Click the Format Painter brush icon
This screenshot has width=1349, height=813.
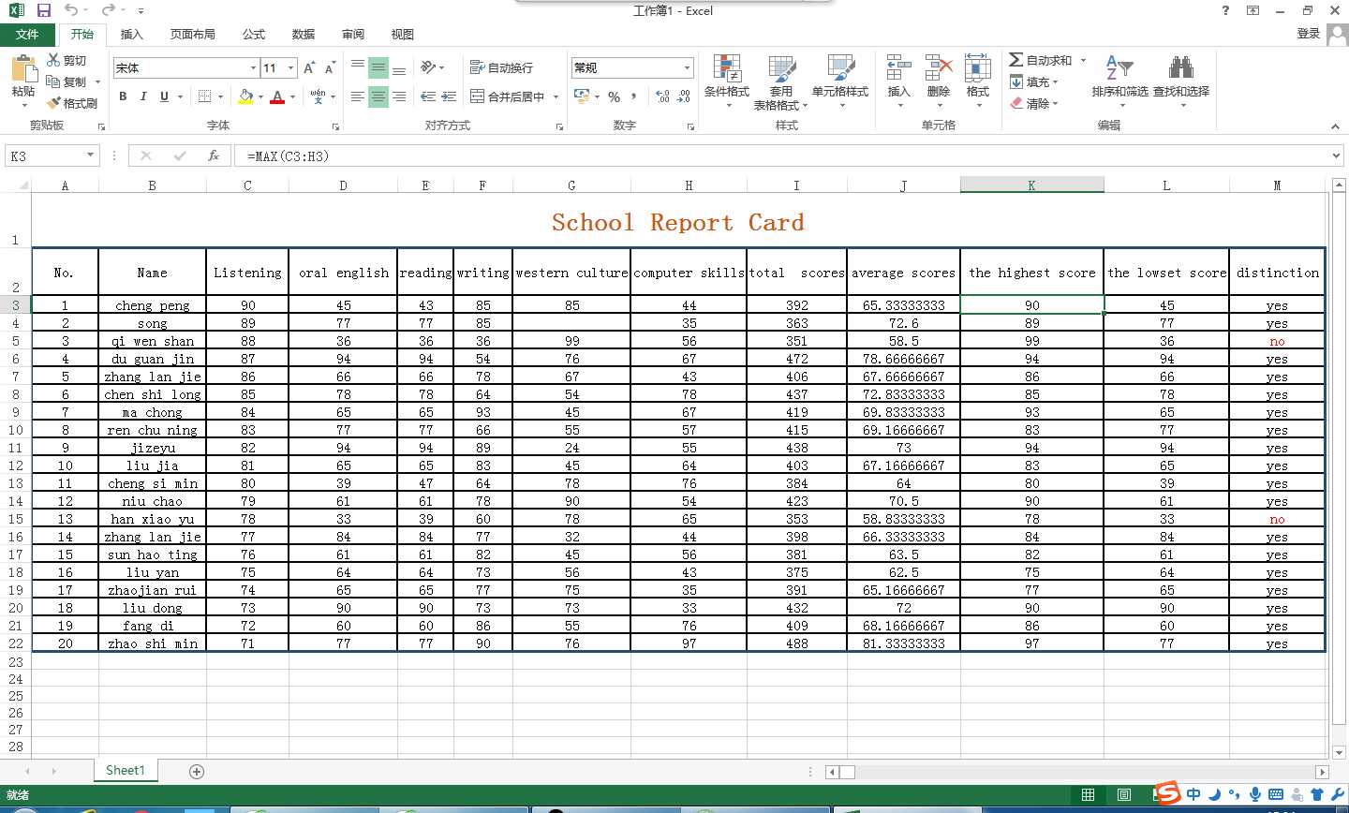[x=54, y=103]
